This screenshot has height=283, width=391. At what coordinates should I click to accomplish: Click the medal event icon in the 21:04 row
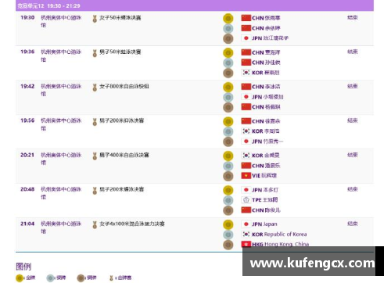point(95,225)
